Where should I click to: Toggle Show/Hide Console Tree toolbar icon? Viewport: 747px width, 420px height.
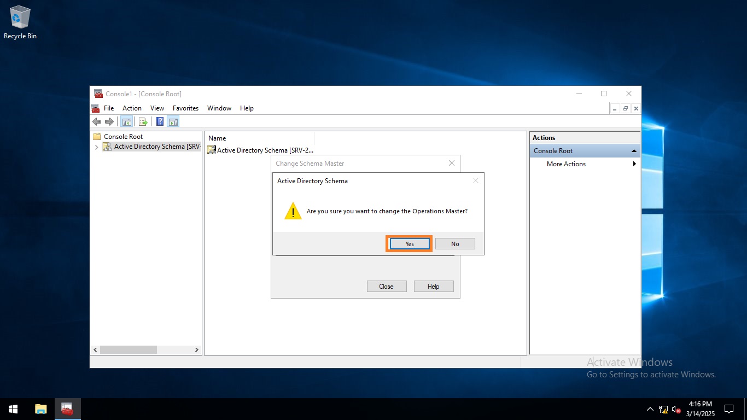click(x=126, y=121)
